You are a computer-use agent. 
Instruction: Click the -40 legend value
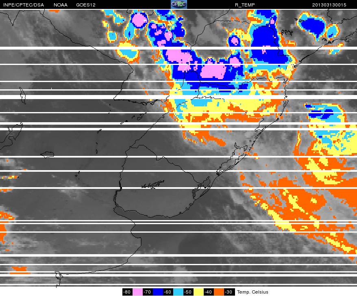208,292
